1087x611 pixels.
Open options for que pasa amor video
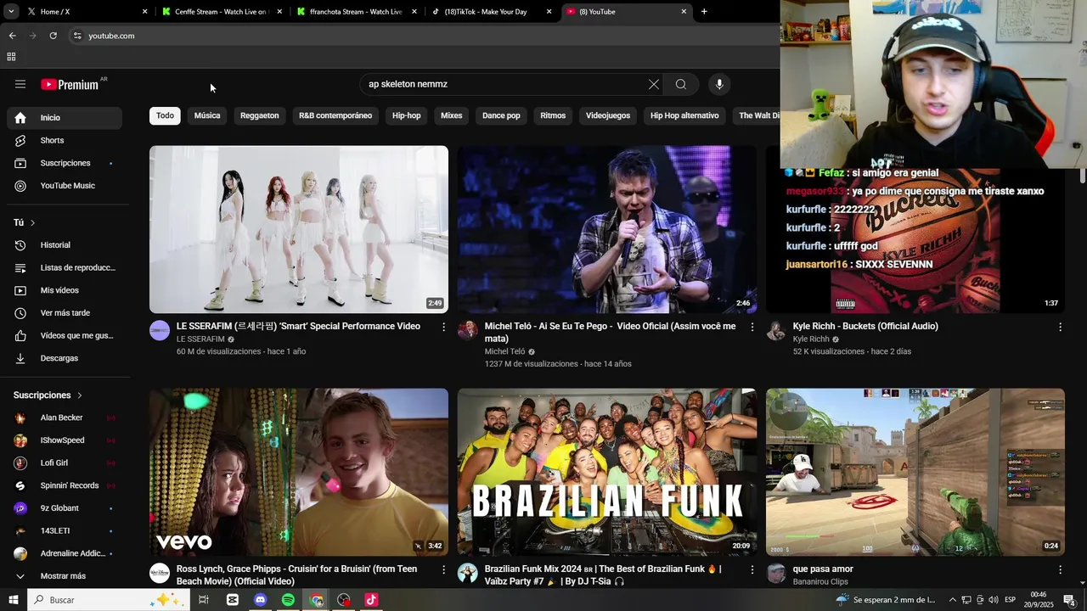tap(1060, 569)
